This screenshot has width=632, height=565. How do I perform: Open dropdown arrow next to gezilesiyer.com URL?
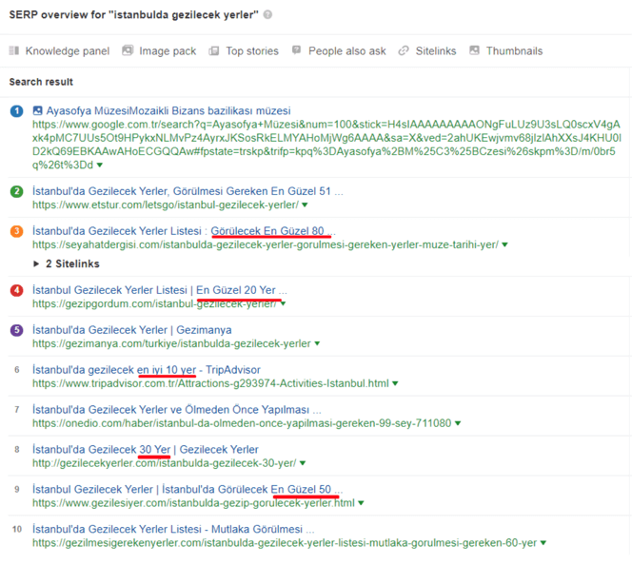point(361,503)
